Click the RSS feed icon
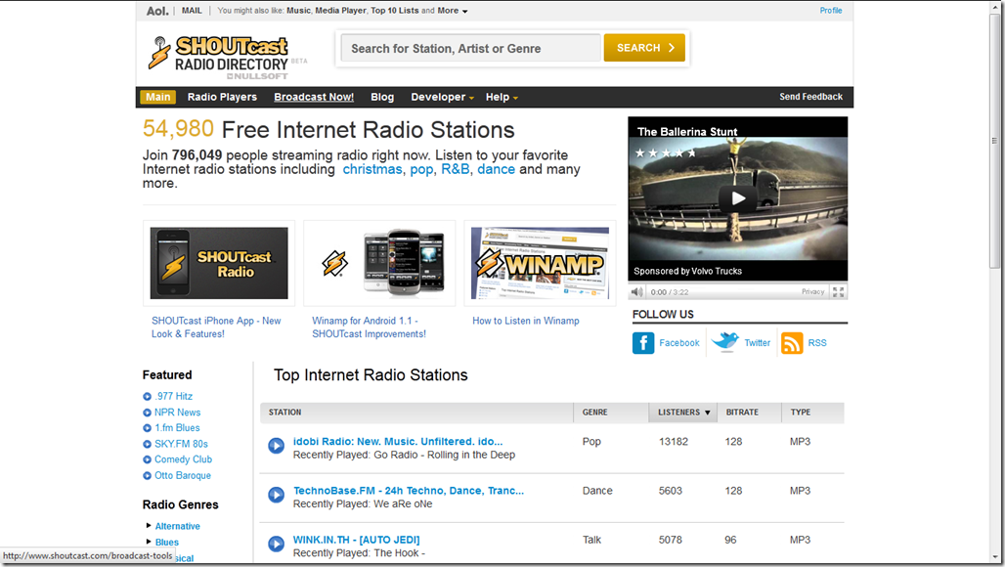Image resolution: width=1005 pixels, height=567 pixels. 792,343
